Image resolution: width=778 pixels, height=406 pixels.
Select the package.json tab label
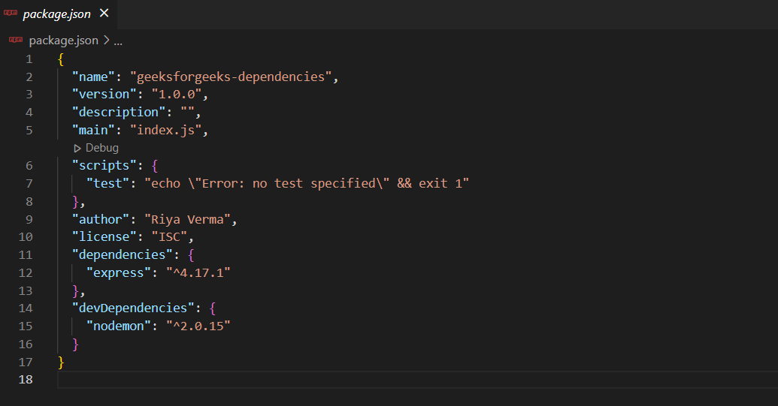coord(56,14)
